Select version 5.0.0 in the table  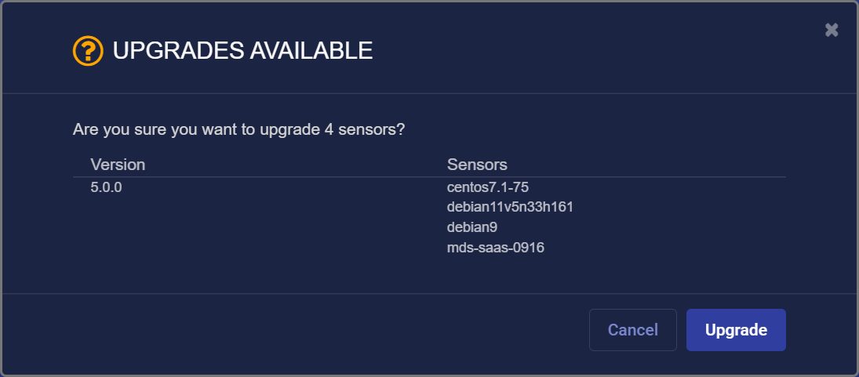[x=107, y=187]
